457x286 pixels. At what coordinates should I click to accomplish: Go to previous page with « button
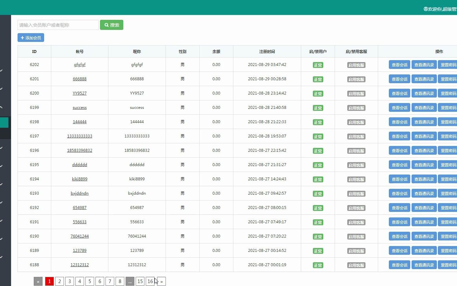click(38, 281)
